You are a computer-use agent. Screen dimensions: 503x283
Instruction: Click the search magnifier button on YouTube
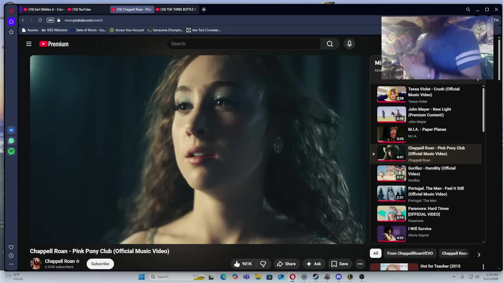pyautogui.click(x=330, y=44)
